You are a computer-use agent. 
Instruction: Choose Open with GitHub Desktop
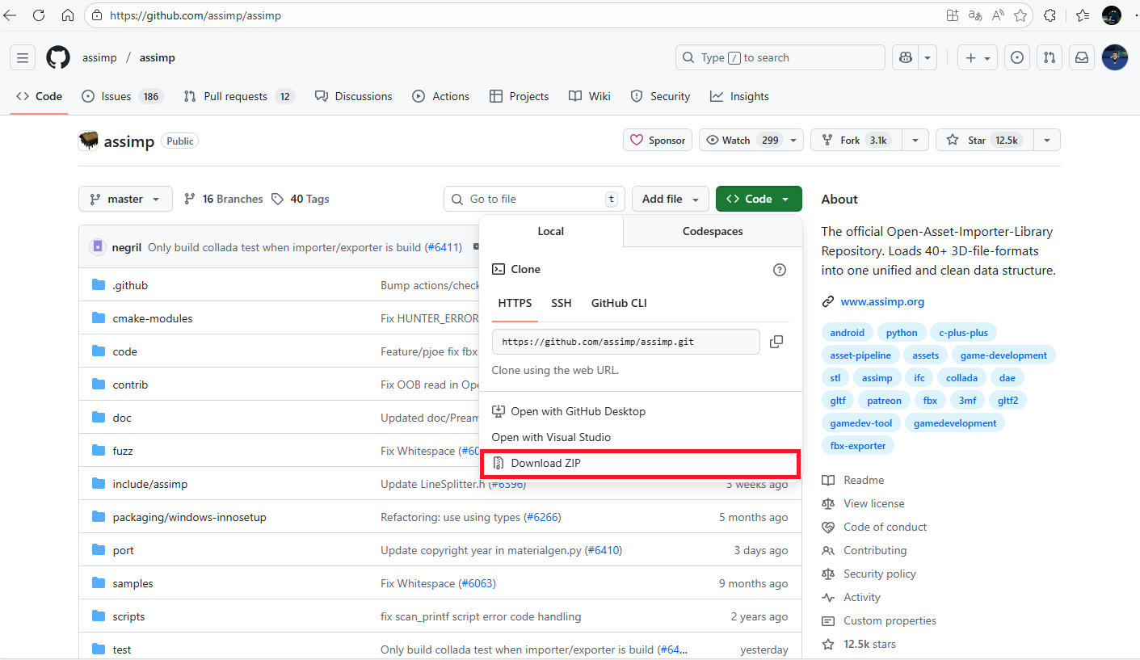(x=640, y=411)
